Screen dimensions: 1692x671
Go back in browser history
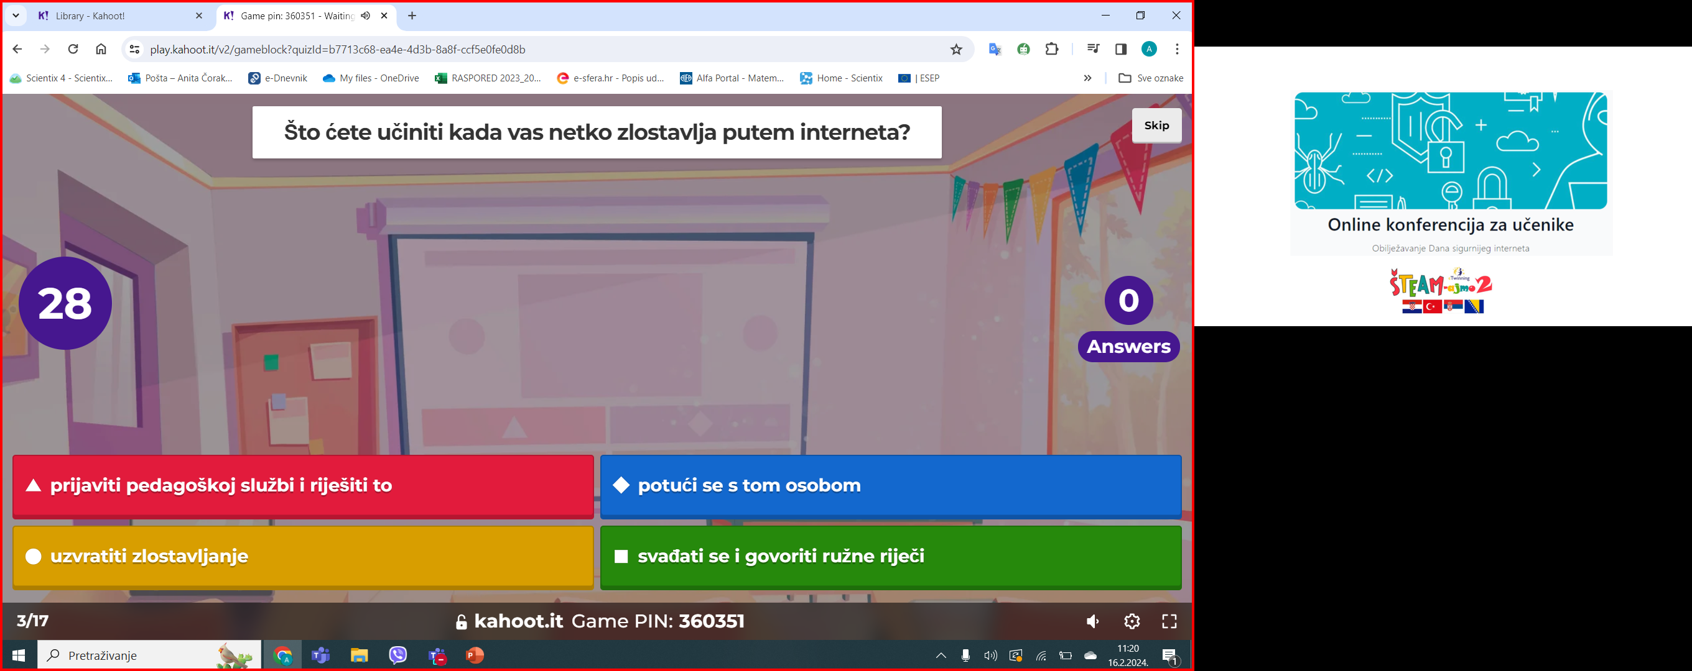(x=18, y=49)
